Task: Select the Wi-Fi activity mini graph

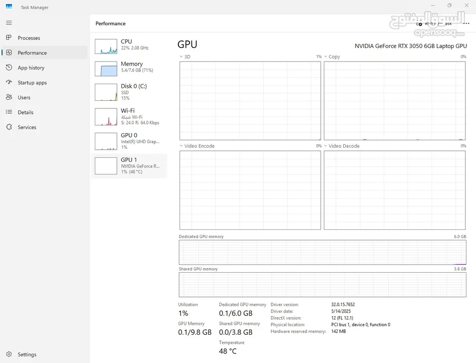Action: (106, 117)
